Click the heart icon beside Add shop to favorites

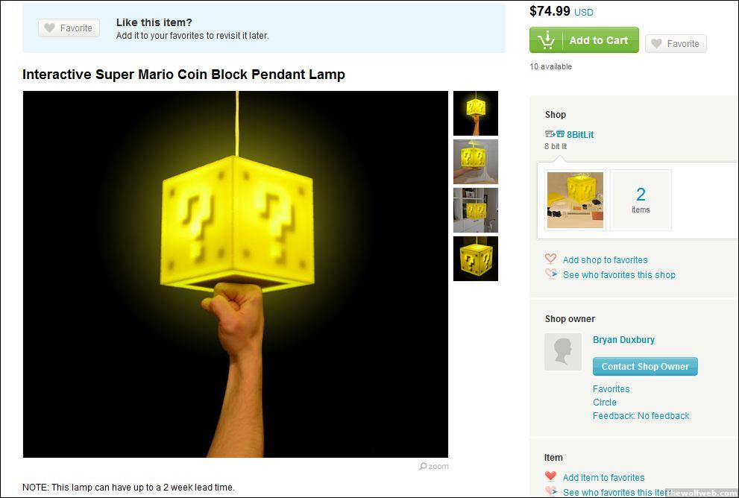[x=550, y=259]
